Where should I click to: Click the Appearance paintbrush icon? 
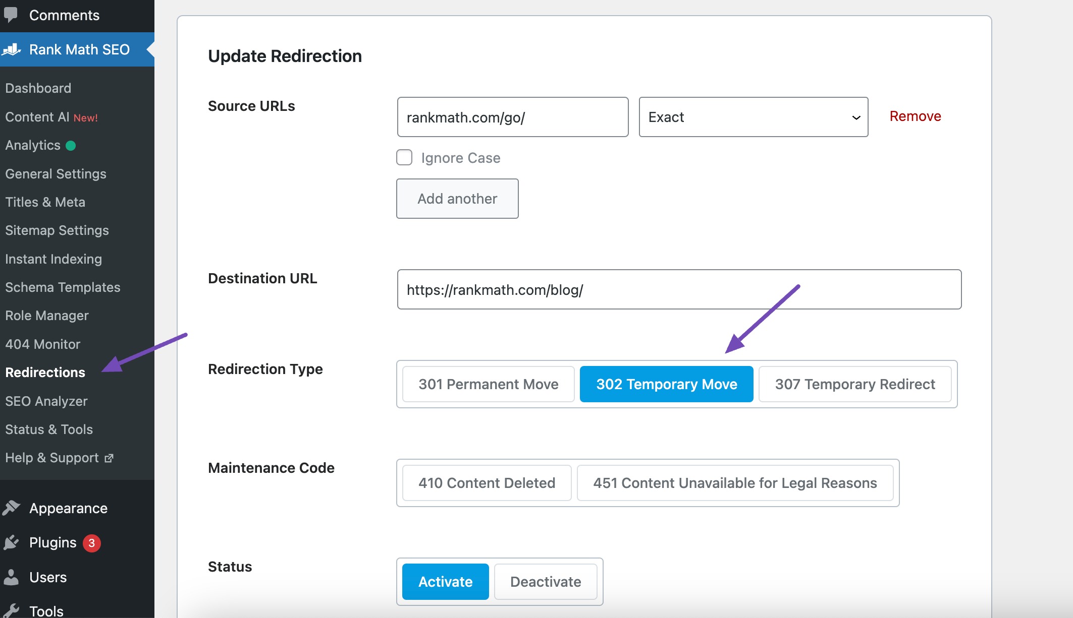11,508
